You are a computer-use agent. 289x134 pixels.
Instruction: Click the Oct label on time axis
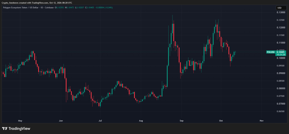point(221,121)
